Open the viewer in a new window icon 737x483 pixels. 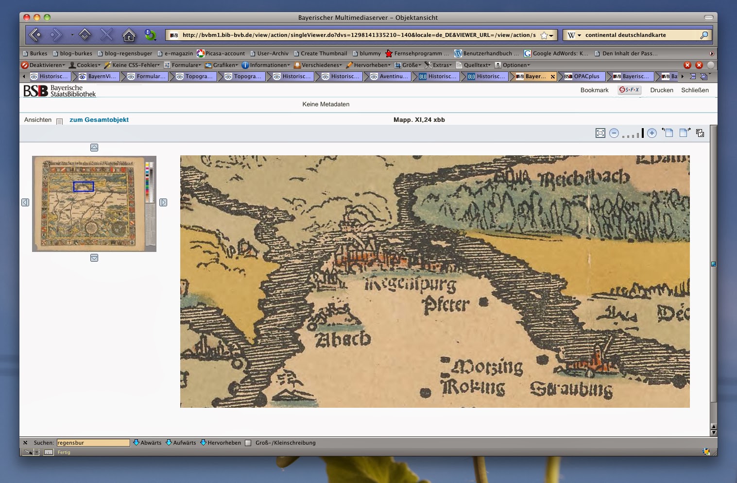(x=700, y=133)
